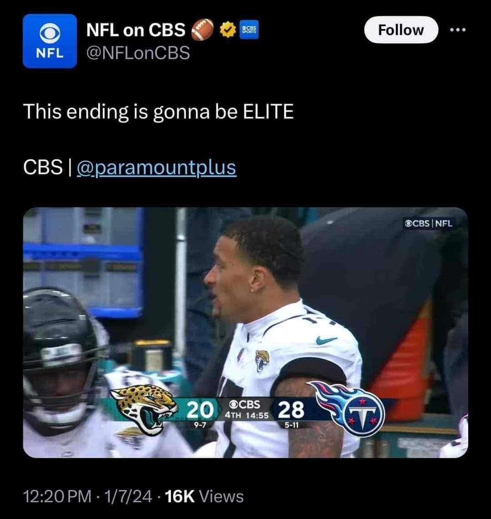The width and height of the screenshot is (491, 519).
Task: Click the CBS Sports affiliation badge
Action: click(x=249, y=30)
